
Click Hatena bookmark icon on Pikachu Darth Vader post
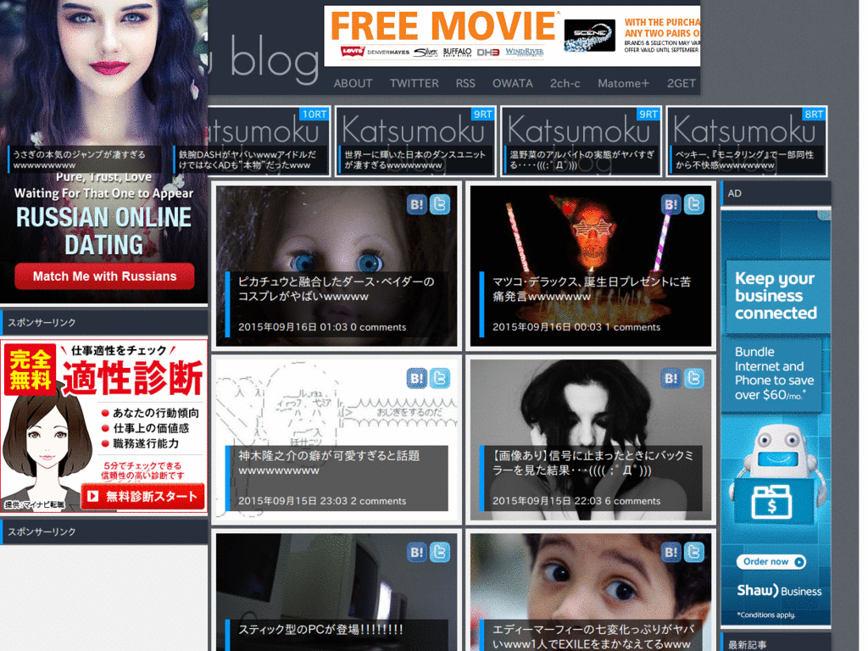(417, 205)
